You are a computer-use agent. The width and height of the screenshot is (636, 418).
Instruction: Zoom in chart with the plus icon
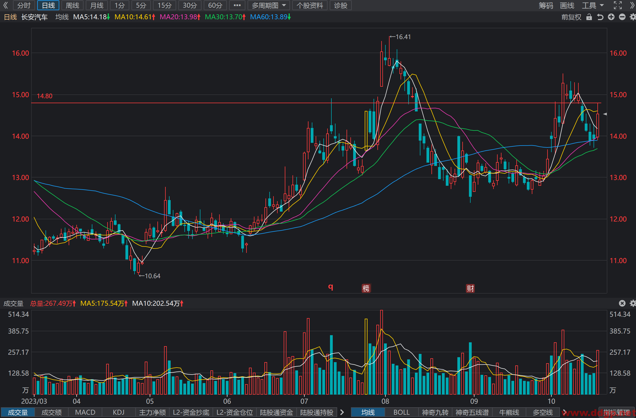(x=611, y=17)
